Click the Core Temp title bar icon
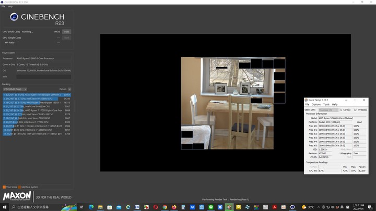This screenshot has height=211, width=376. [306, 100]
